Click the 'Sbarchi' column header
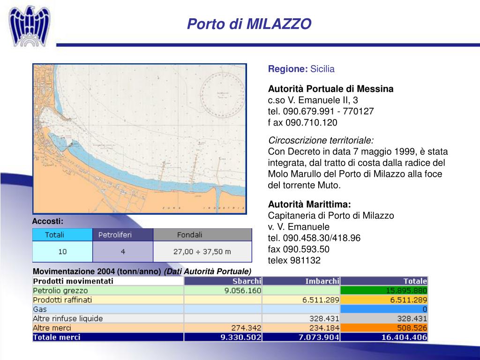 pyautogui.click(x=223, y=281)
